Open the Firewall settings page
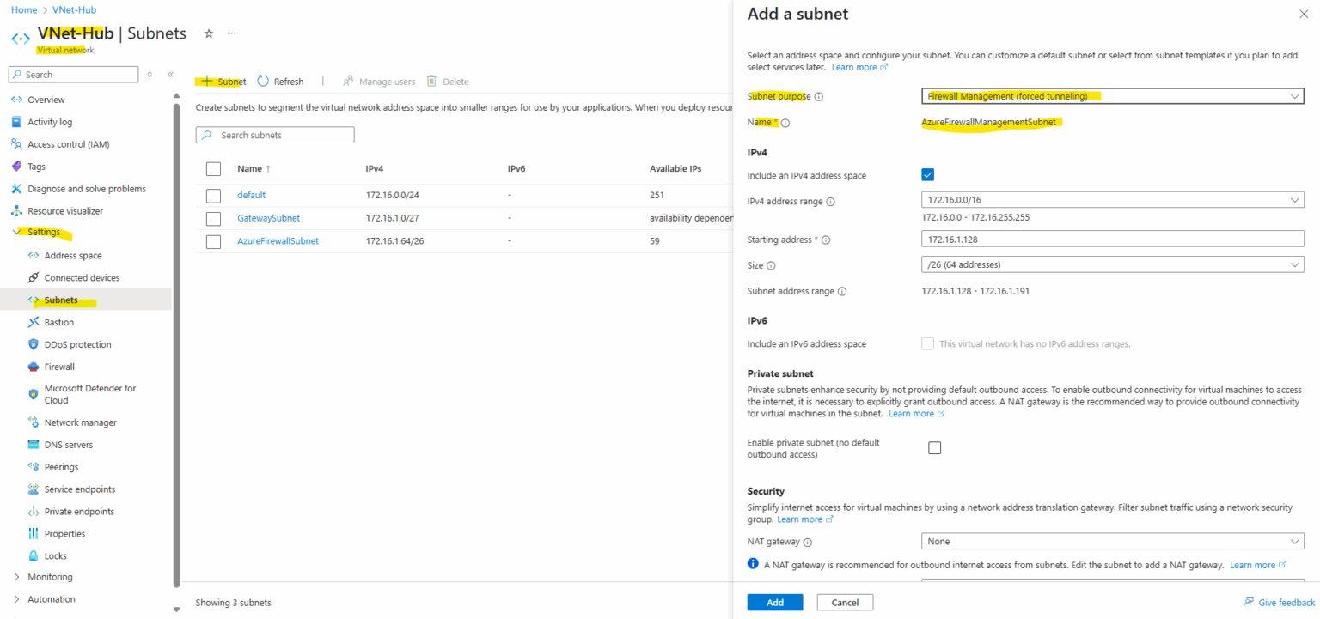Image resolution: width=1320 pixels, height=619 pixels. tap(60, 367)
